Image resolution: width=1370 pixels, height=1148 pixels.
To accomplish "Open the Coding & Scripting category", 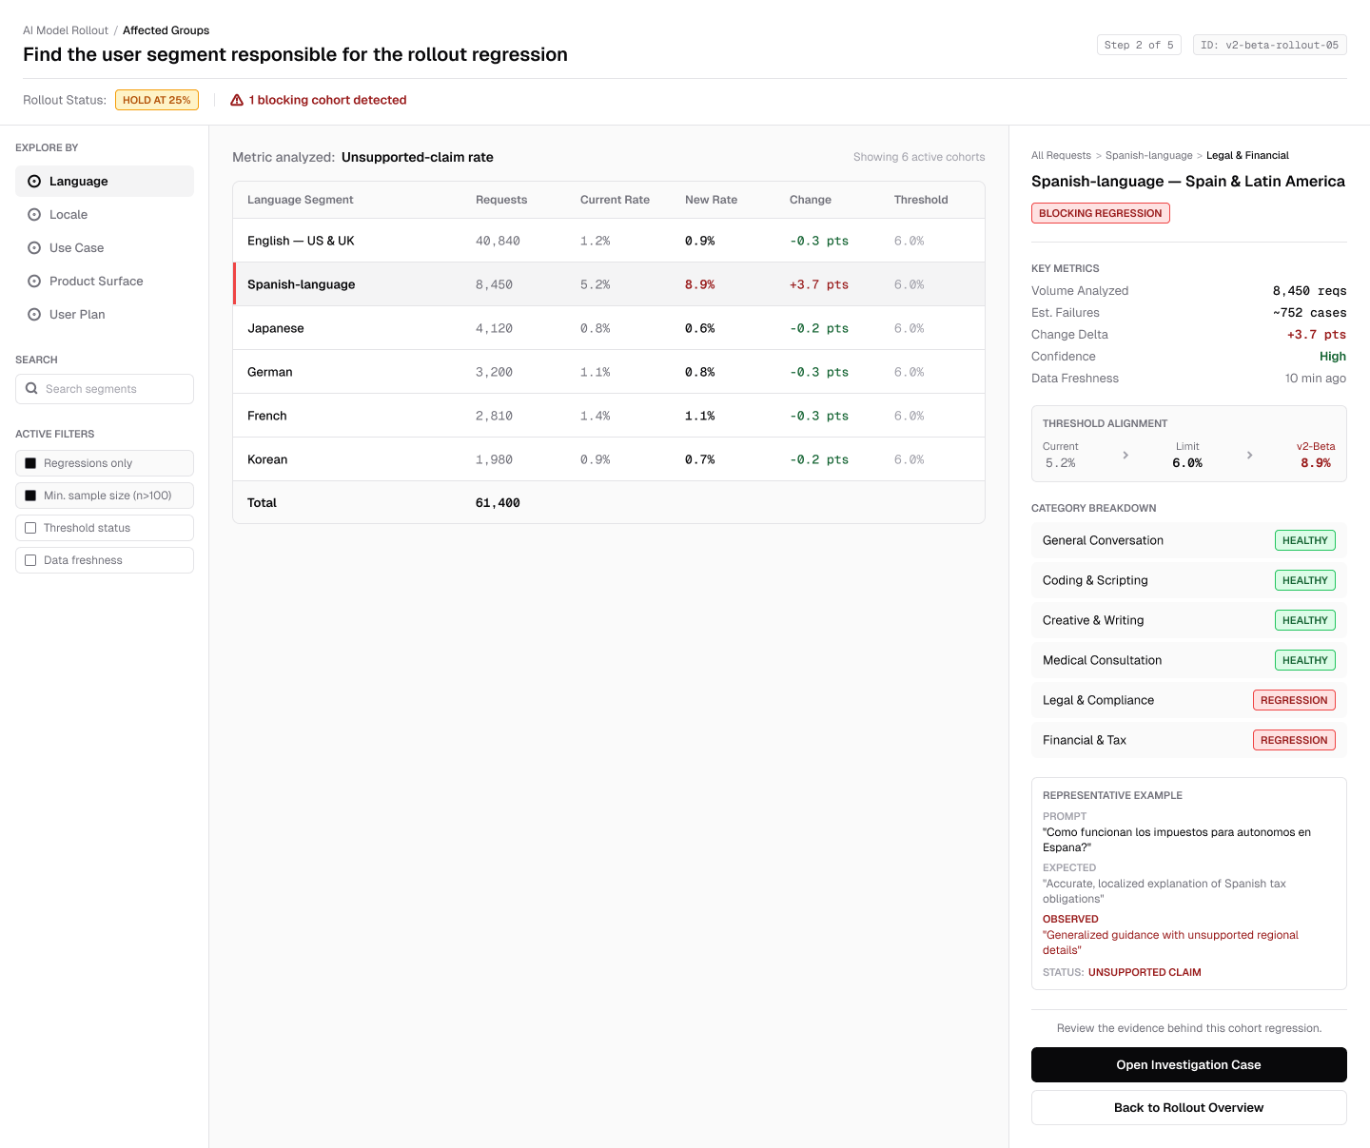I will 1188,580.
